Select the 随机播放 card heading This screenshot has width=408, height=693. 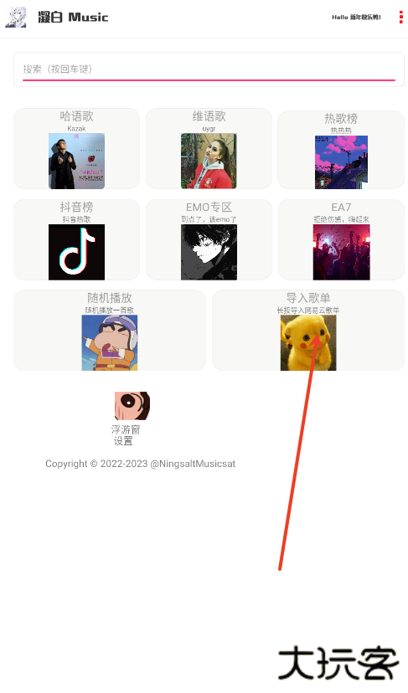coord(110,297)
